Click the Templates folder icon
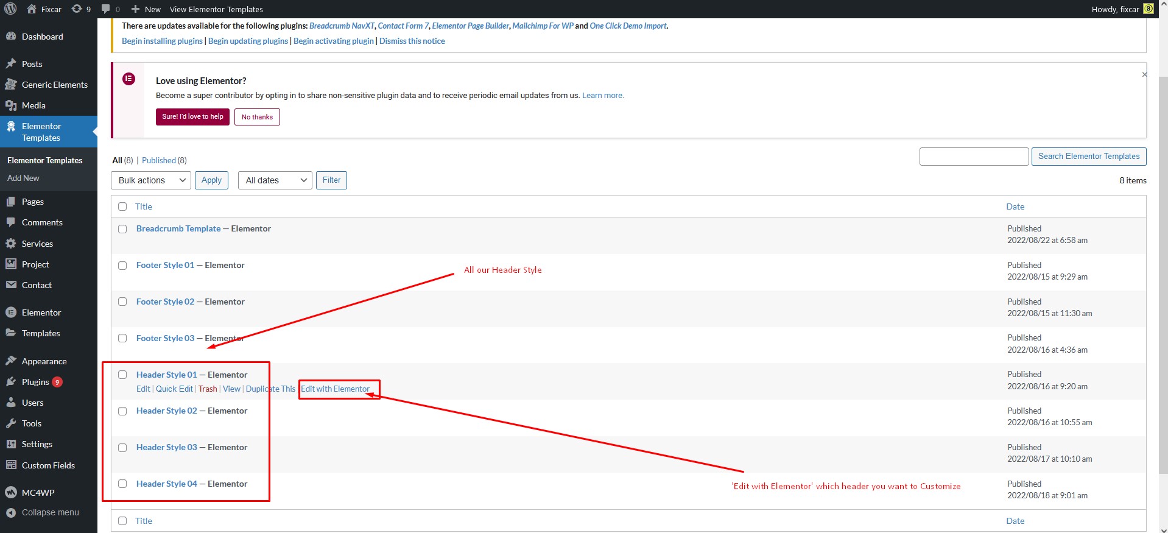This screenshot has height=533, width=1168. point(11,333)
